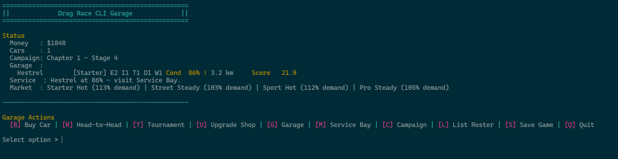Viewport: 618px width, 159px height.
Task: Click the Campaign Chapter 1 Stage 4 text
Action: 82,58
